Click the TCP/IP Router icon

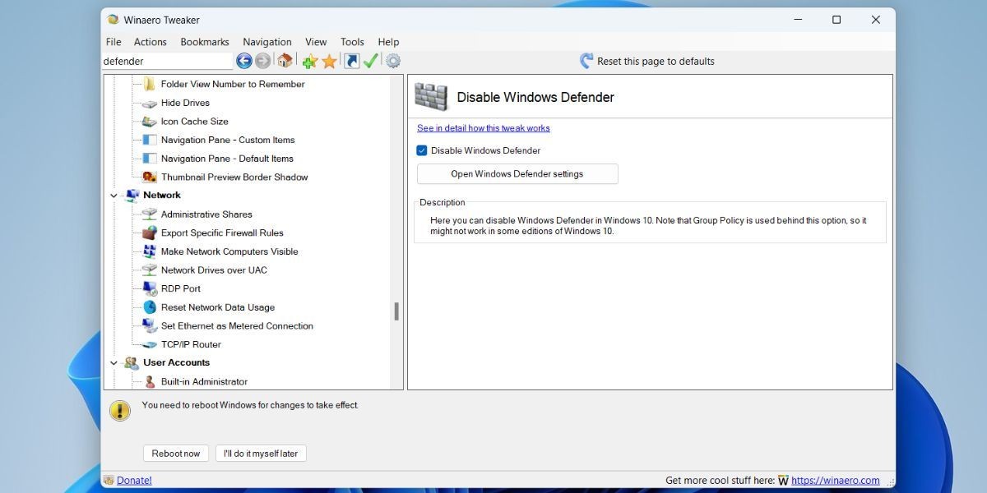(150, 345)
